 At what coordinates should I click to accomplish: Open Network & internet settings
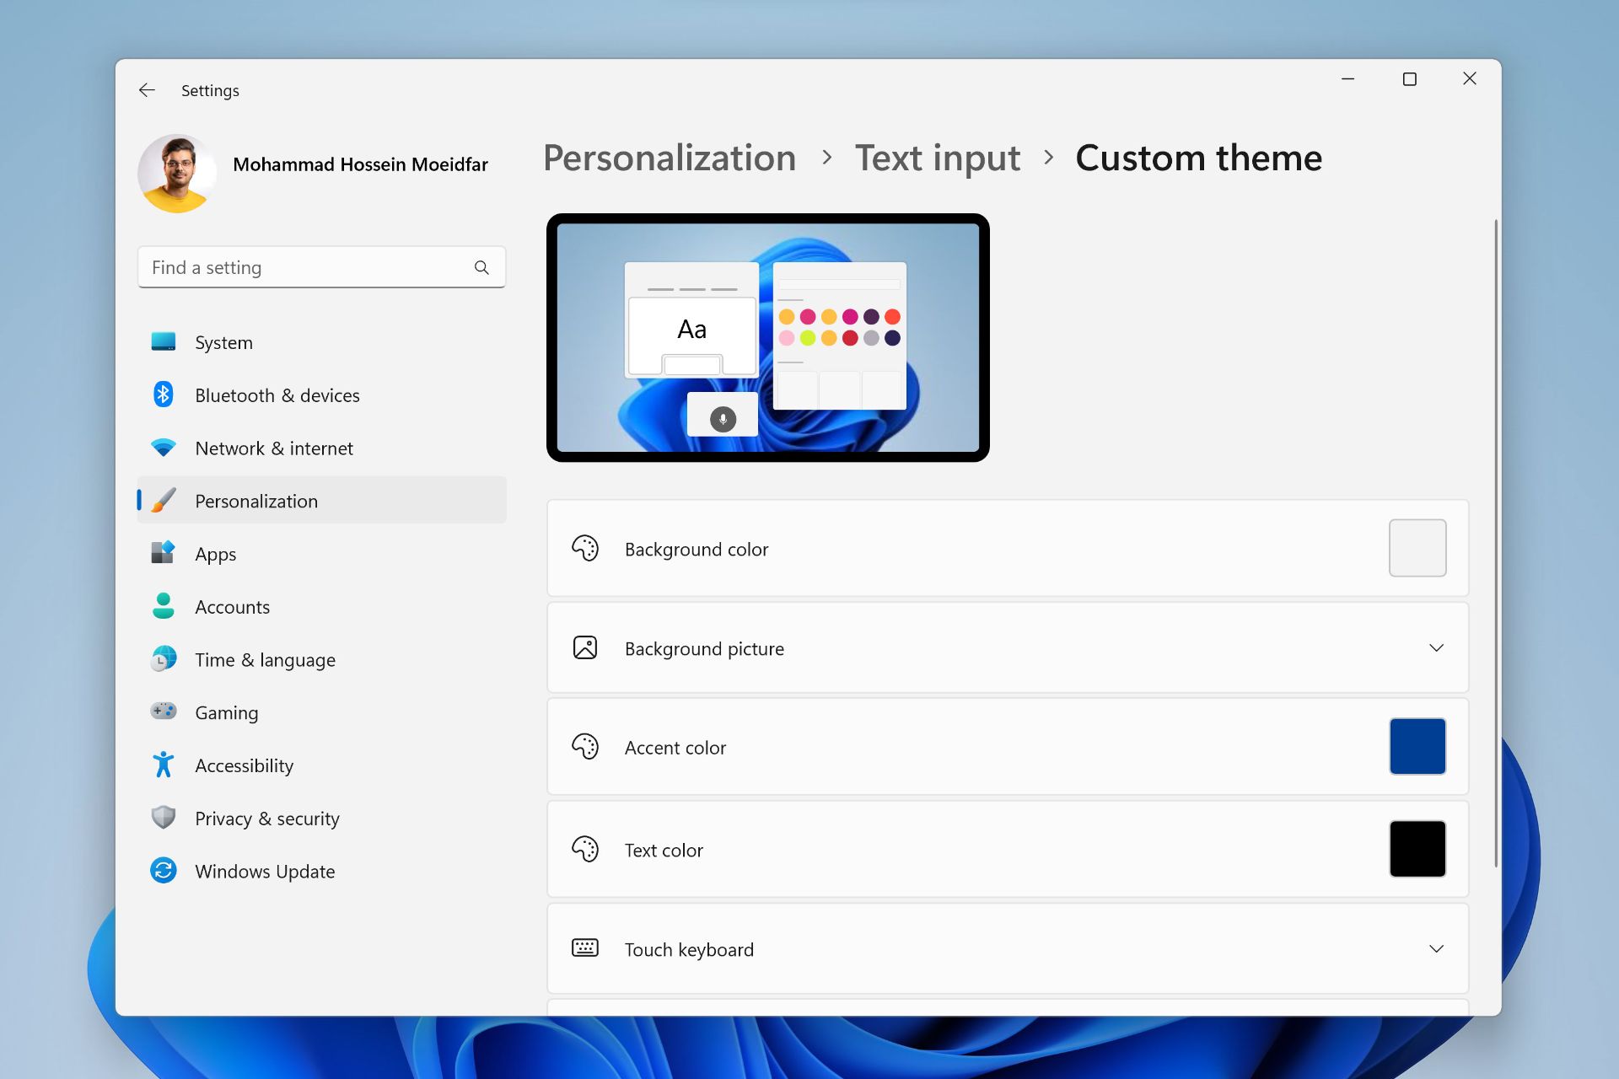[321, 448]
